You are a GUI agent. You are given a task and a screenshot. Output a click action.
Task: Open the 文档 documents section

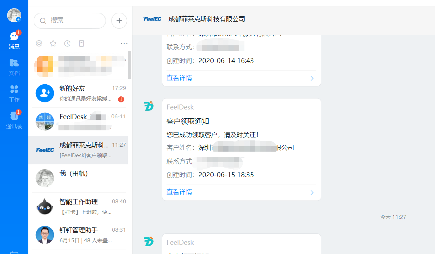pos(14,67)
